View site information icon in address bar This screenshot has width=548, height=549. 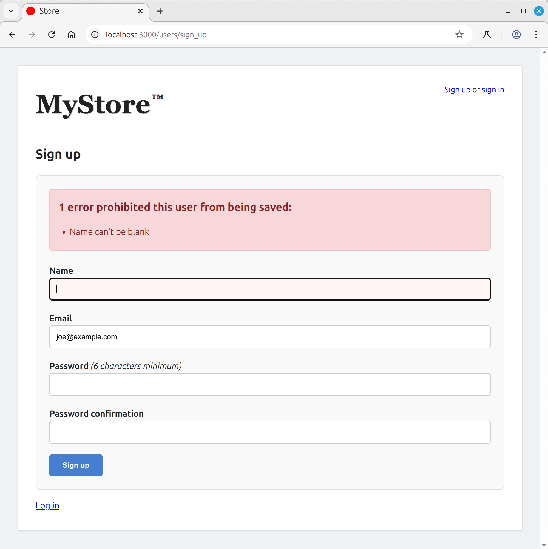95,35
